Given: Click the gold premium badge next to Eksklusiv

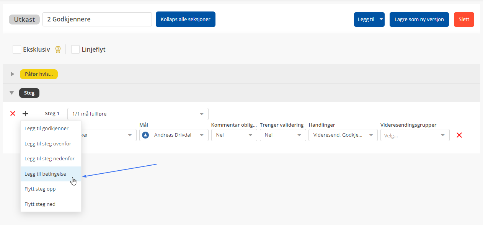Looking at the screenshot, I should [58, 49].
